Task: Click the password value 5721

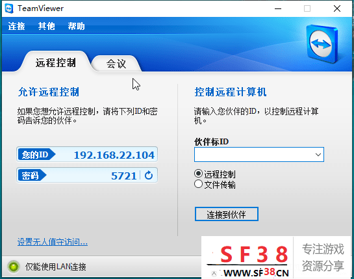Action: tap(124, 176)
